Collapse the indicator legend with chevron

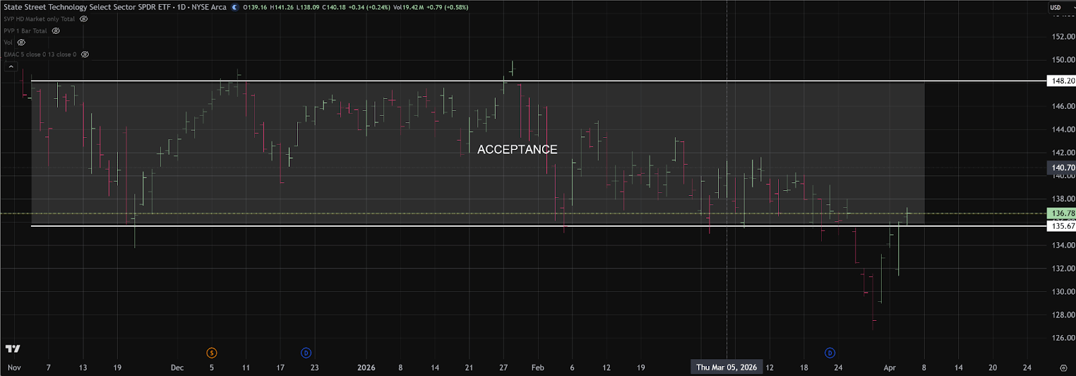point(11,67)
